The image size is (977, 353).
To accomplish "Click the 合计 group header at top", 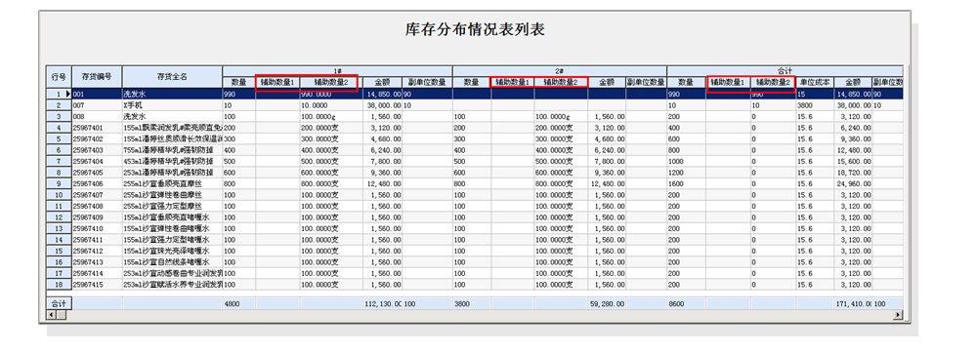I will click(786, 71).
